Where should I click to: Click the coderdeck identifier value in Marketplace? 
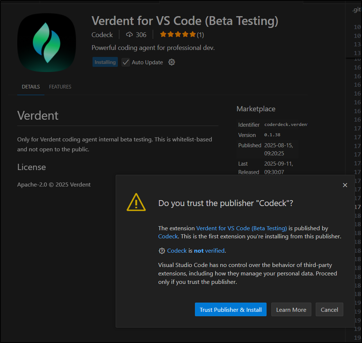coord(286,125)
